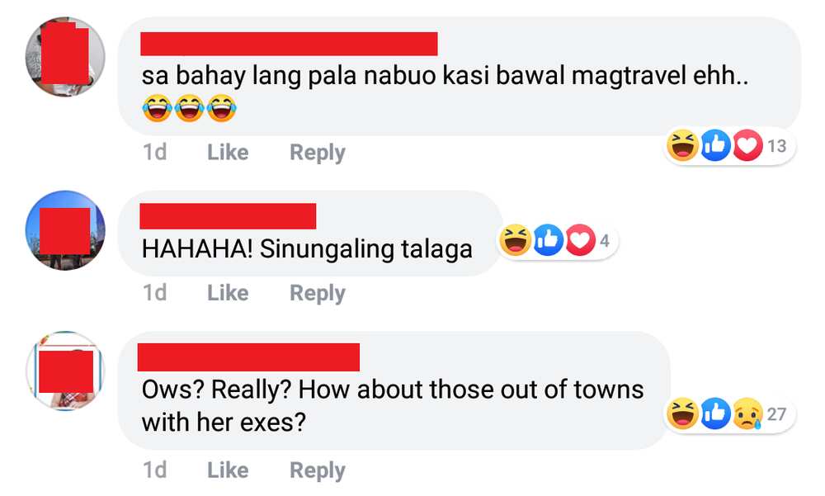Like the "Ows? Really?" comment
825x496 pixels.
pyautogui.click(x=228, y=470)
